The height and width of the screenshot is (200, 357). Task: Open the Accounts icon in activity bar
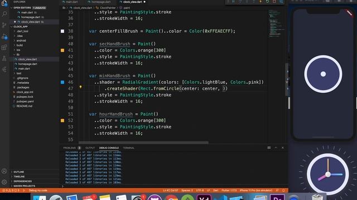4,171
